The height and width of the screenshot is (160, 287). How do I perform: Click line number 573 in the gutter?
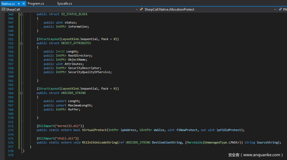click(11, 130)
